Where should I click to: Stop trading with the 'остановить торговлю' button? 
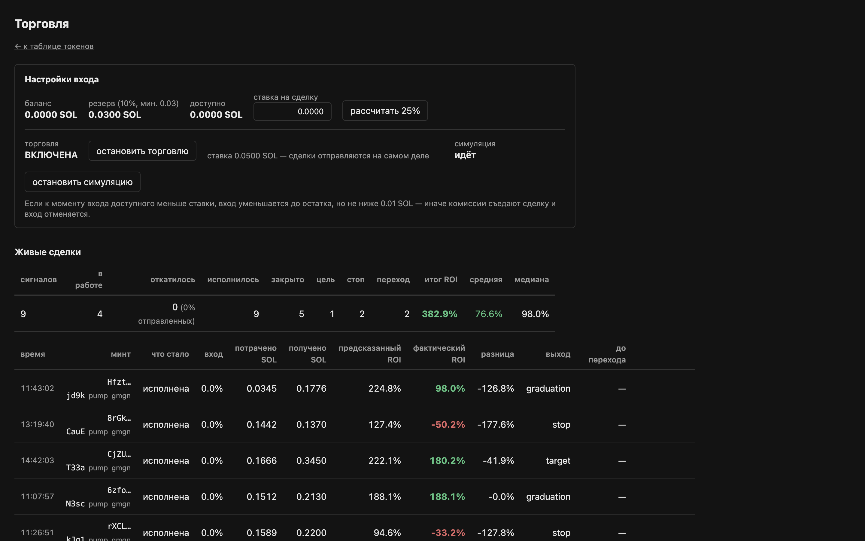pyautogui.click(x=142, y=151)
